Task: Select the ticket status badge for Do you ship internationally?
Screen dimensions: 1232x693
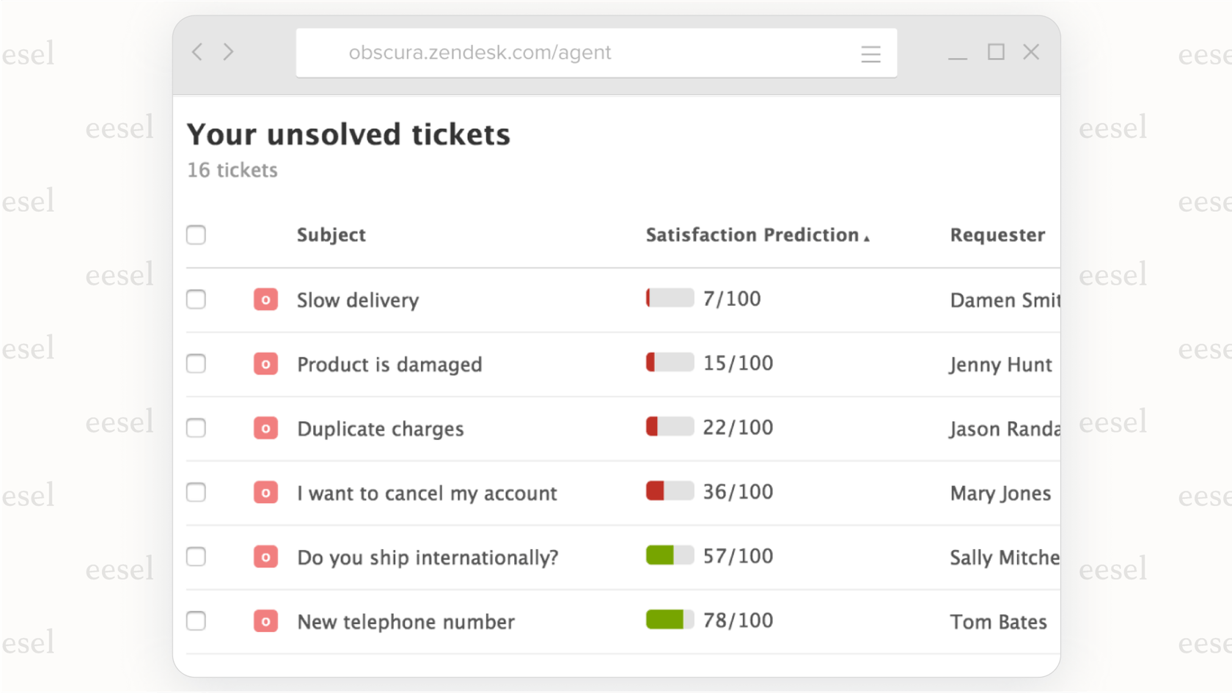Action: [x=265, y=557]
